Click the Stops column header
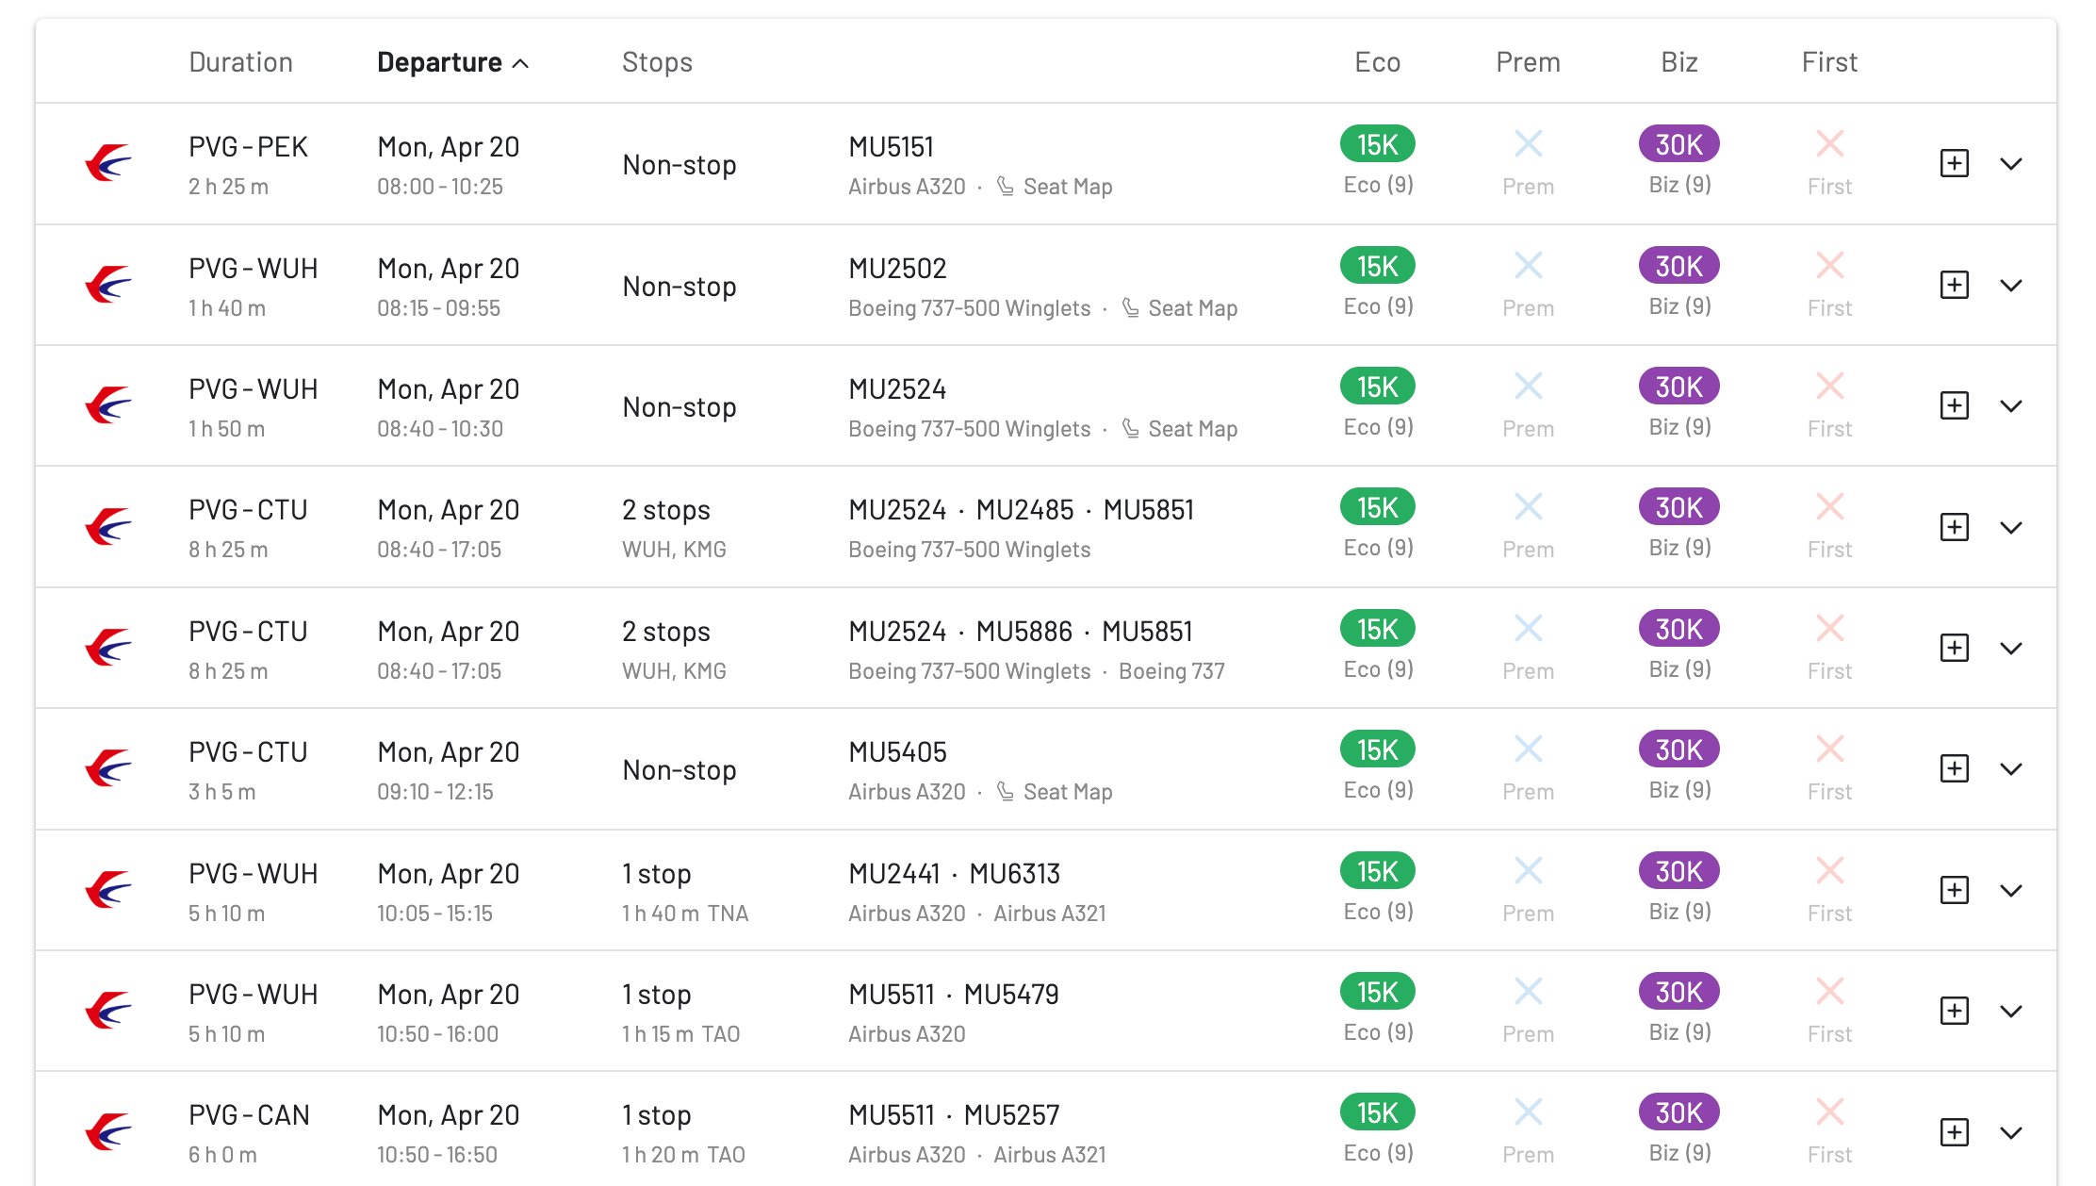Image resolution: width=2096 pixels, height=1186 pixels. point(657,61)
